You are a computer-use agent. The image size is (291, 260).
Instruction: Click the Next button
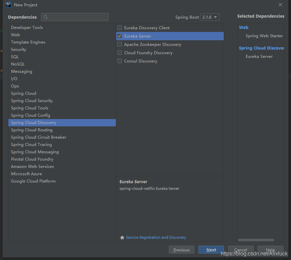211,250
